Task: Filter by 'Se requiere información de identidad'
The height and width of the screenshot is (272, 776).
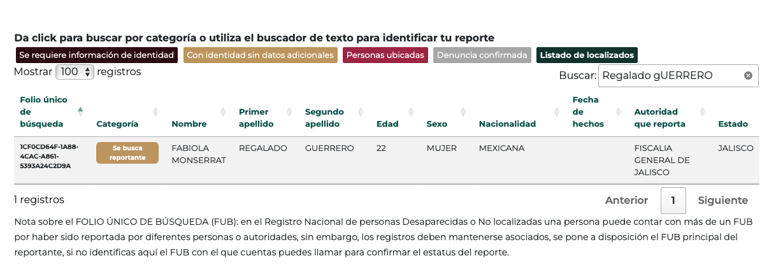Action: pyautogui.click(x=97, y=55)
